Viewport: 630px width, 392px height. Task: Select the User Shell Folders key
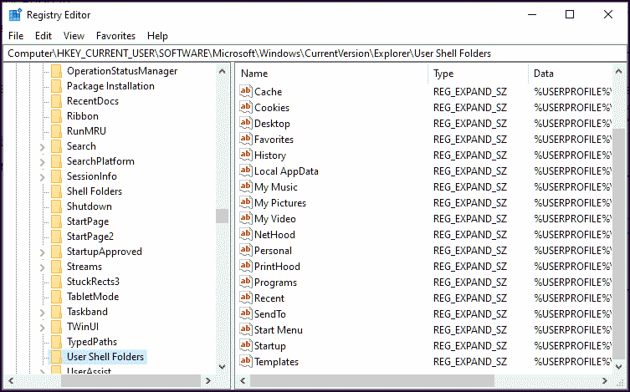point(105,357)
